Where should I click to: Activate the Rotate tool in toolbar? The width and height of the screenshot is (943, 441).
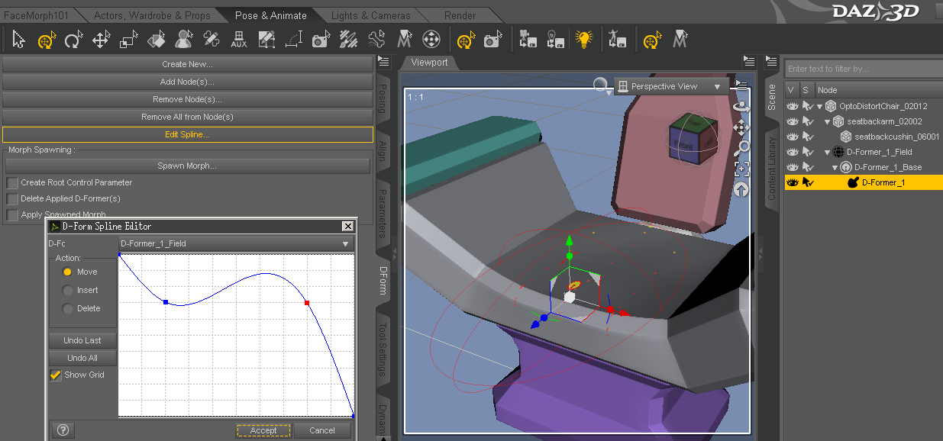click(74, 39)
